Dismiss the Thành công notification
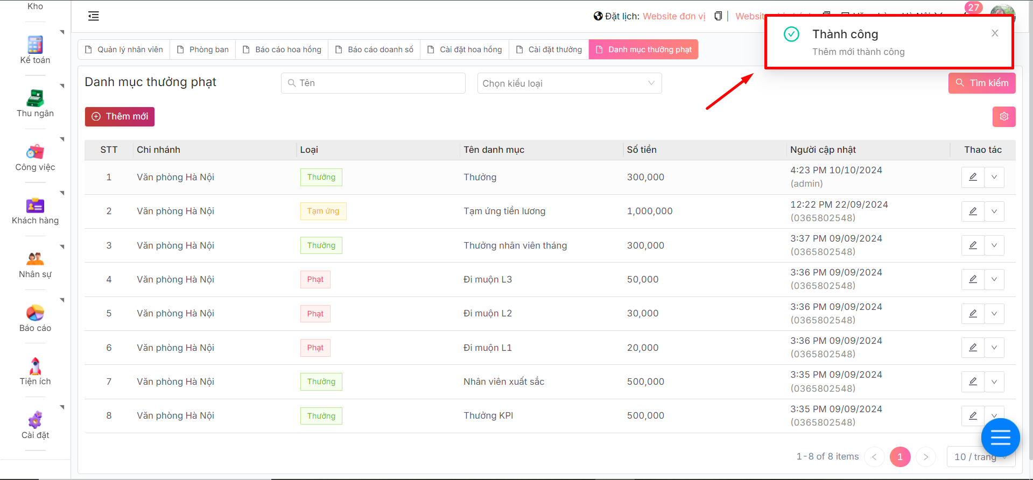The width and height of the screenshot is (1033, 480). click(995, 33)
